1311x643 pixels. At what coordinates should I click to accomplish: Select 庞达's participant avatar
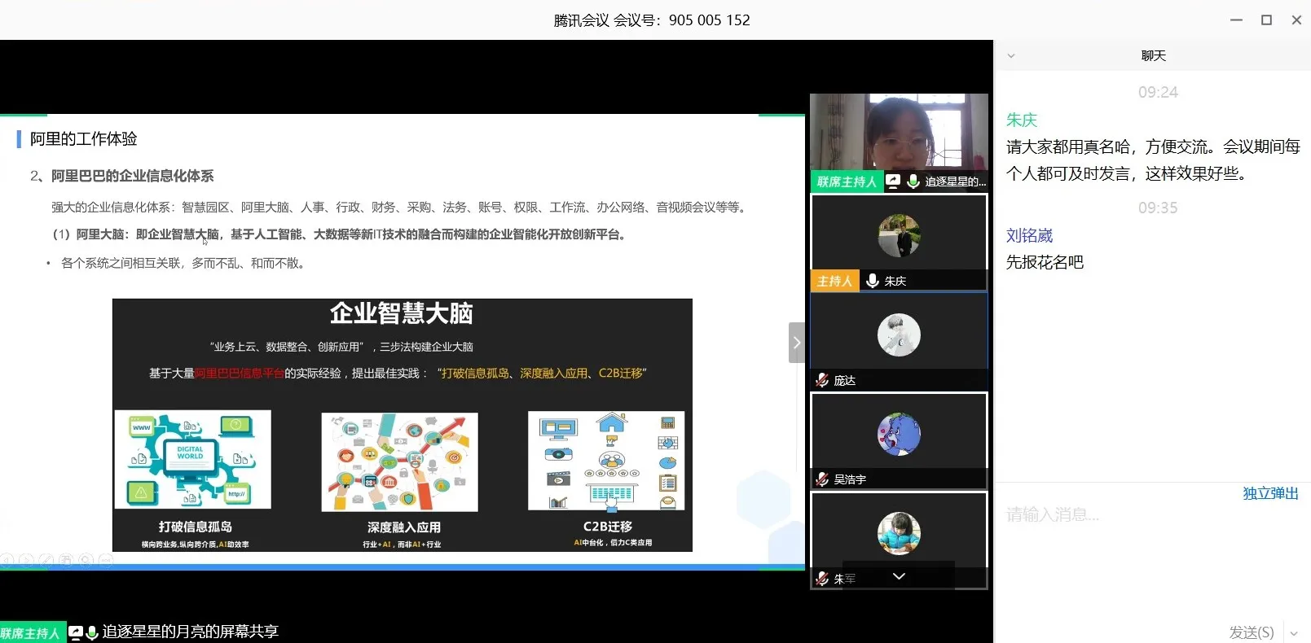[899, 335]
